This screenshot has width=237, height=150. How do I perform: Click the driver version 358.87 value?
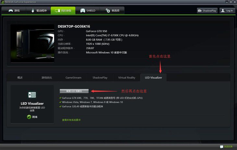point(90,48)
